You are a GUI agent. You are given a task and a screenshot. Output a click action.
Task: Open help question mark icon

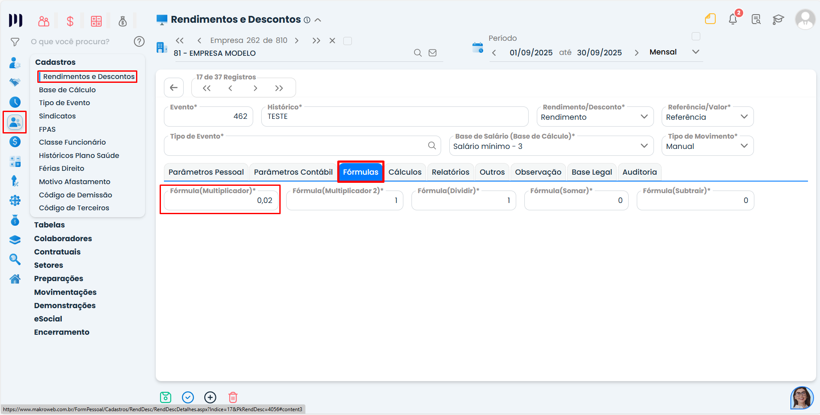point(139,41)
